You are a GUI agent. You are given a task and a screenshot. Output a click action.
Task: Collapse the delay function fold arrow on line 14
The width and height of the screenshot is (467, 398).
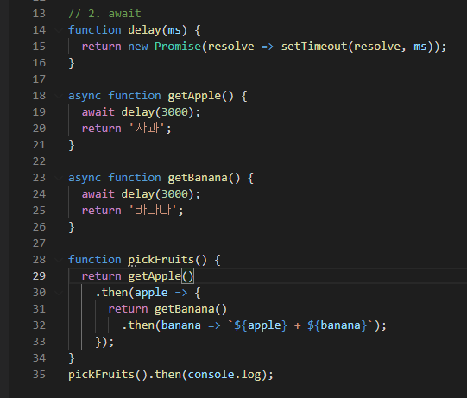point(59,30)
